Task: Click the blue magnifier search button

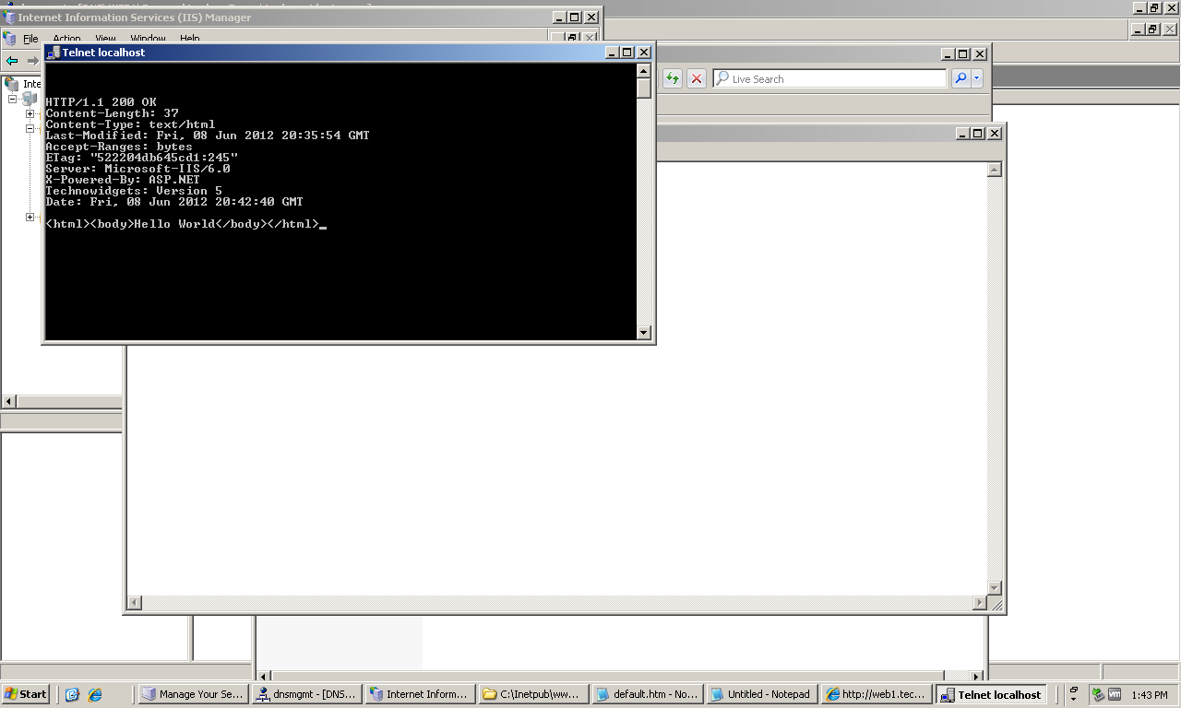Action: [x=960, y=79]
